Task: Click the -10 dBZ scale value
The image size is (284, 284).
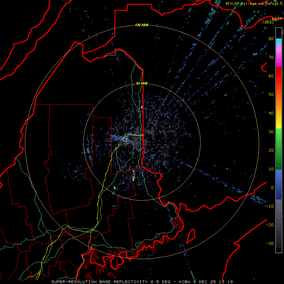Action: point(270,206)
